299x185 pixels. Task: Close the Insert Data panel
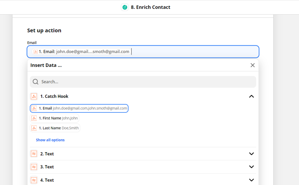click(x=253, y=65)
